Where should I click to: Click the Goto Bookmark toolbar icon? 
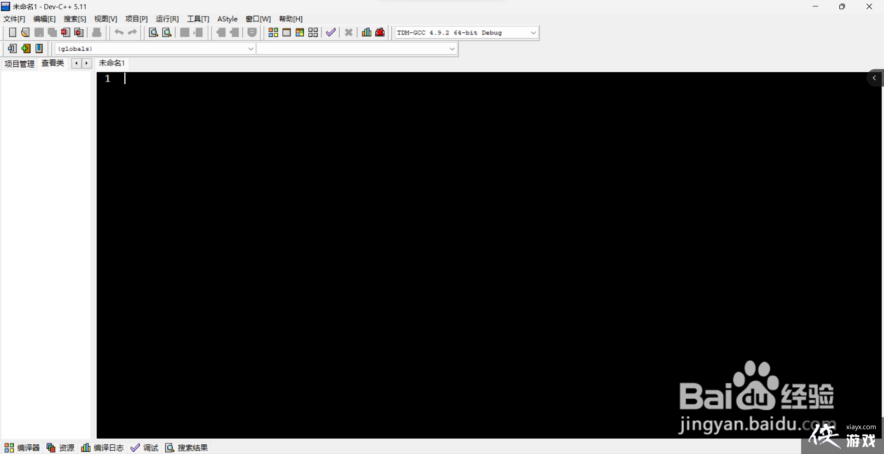point(234,32)
